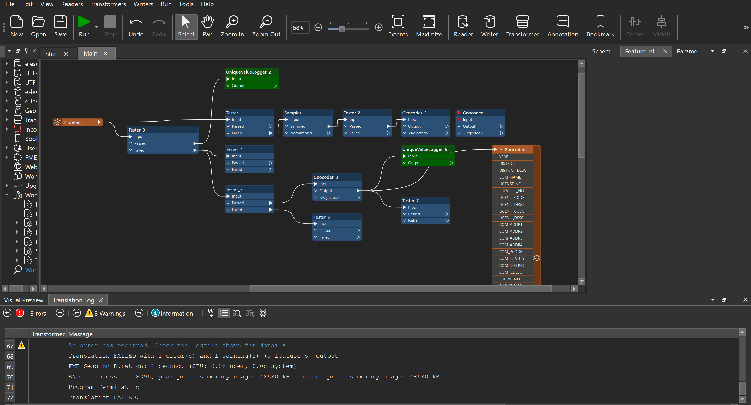Zoom to workspace Extents
The image size is (751, 405).
click(398, 26)
